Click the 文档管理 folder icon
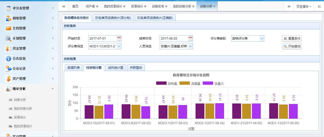This screenshot has height=137, width=324. [x=9, y=28]
